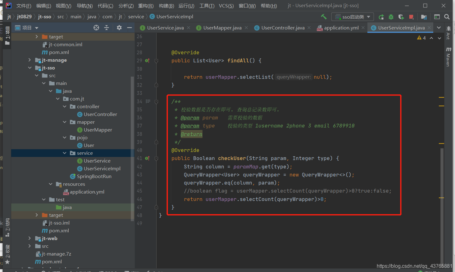Collapse the mapper package

[65, 122]
